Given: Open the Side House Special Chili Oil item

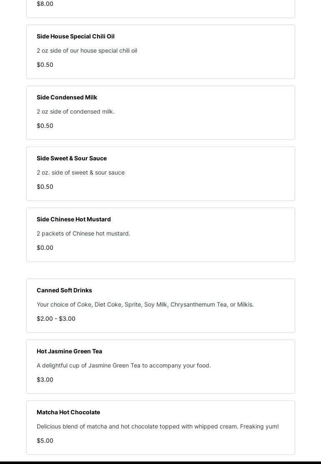Looking at the screenshot, I should [x=75, y=36].
